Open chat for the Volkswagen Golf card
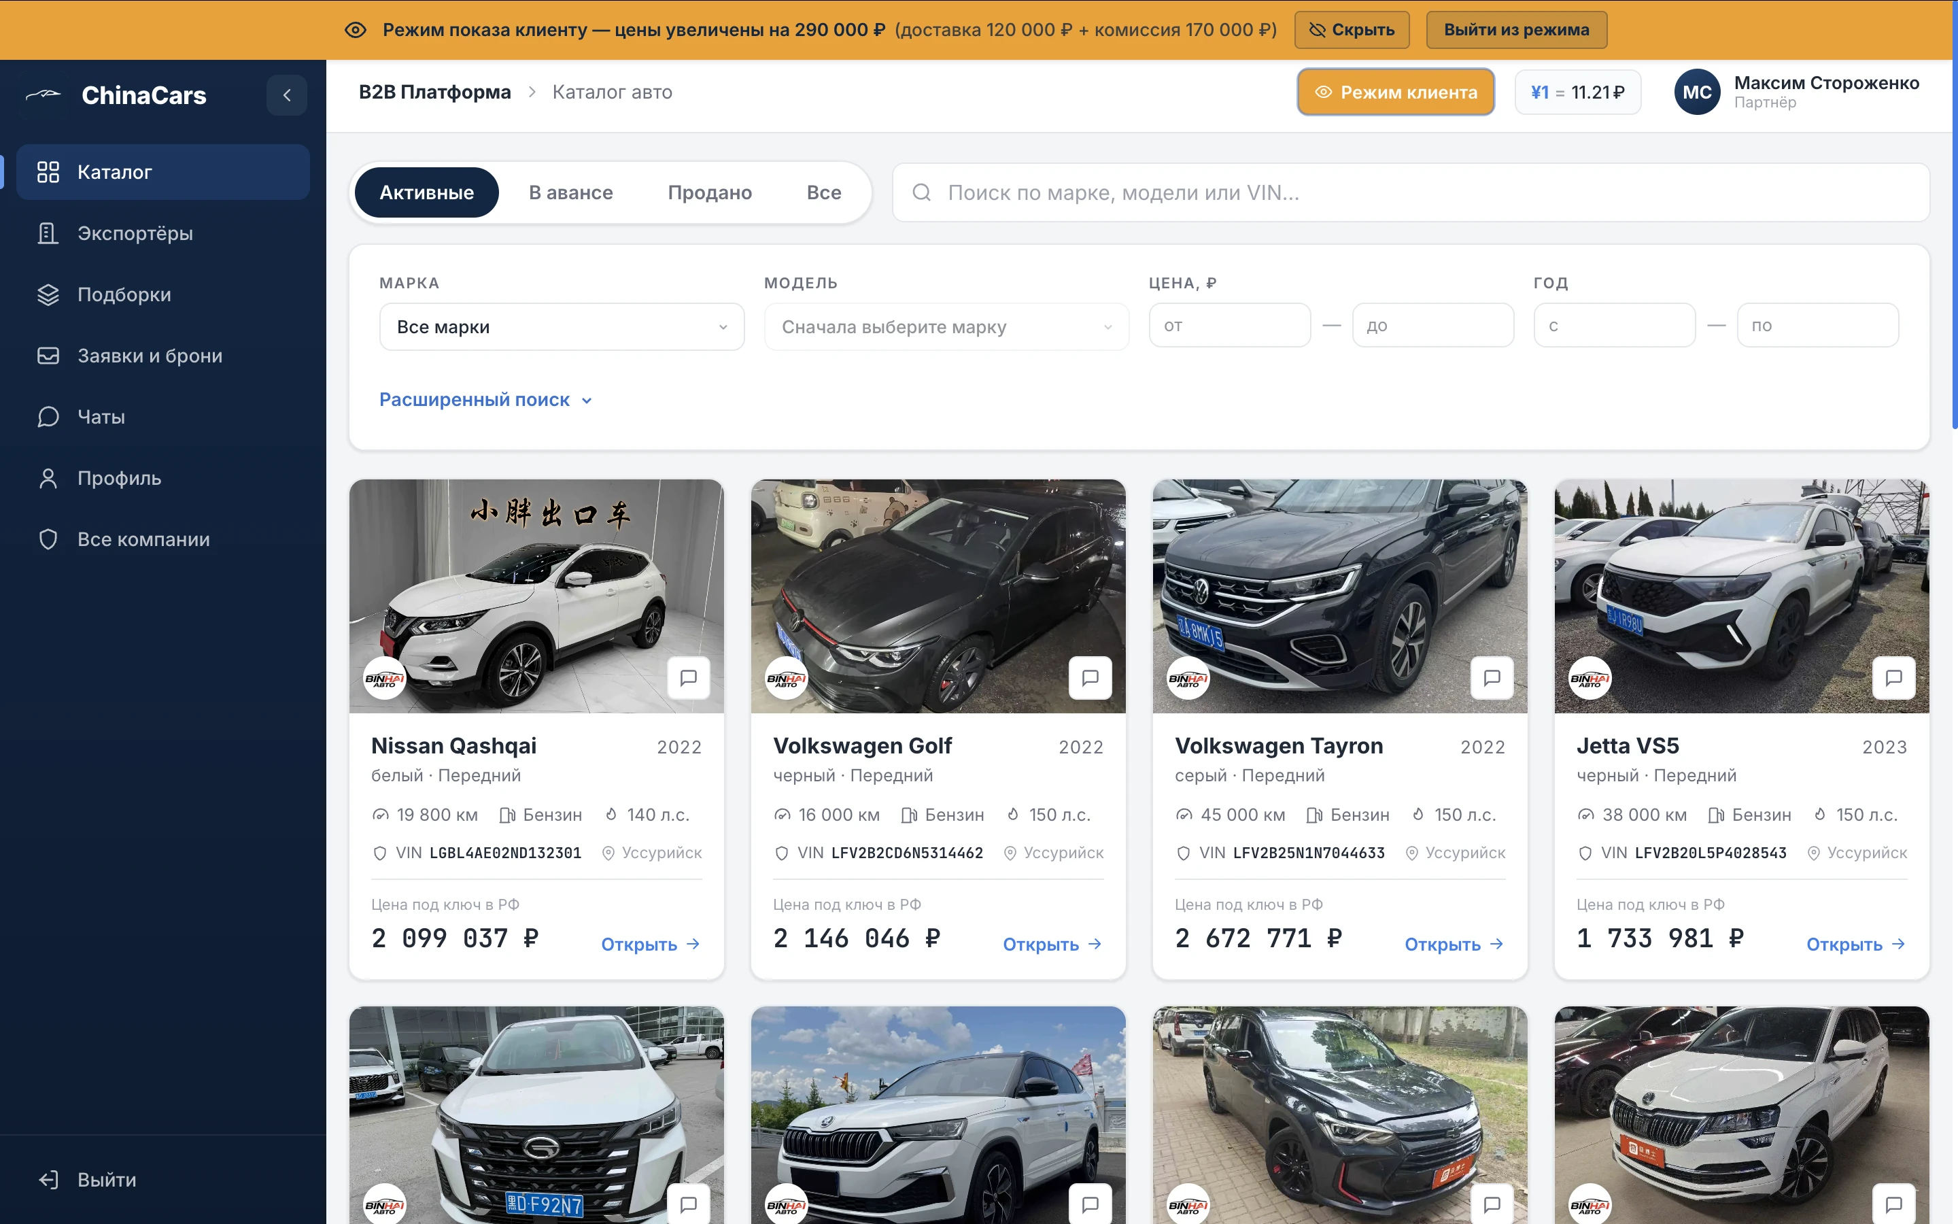The image size is (1958, 1224). [x=1090, y=677]
